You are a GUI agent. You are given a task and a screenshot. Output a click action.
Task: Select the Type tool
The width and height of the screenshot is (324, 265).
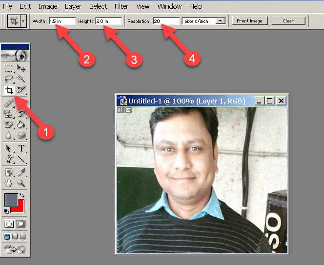coord(21,148)
